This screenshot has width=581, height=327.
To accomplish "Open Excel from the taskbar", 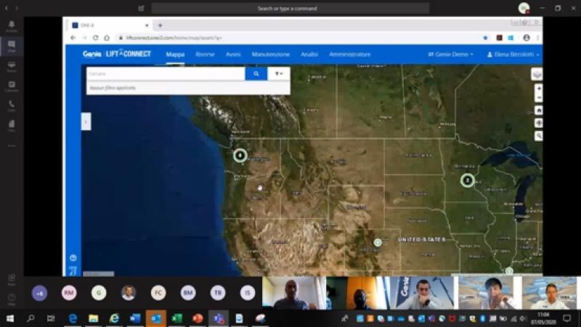I will click(176, 318).
